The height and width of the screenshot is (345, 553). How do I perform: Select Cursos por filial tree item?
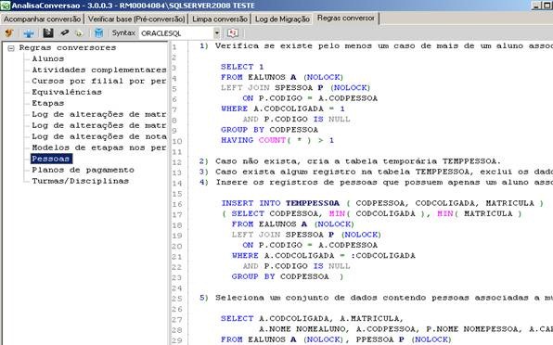coord(99,81)
